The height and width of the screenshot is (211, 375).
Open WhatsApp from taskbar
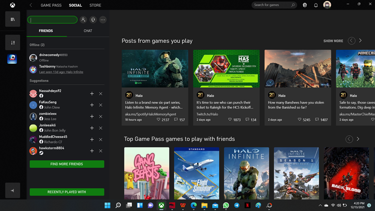pos(226,206)
